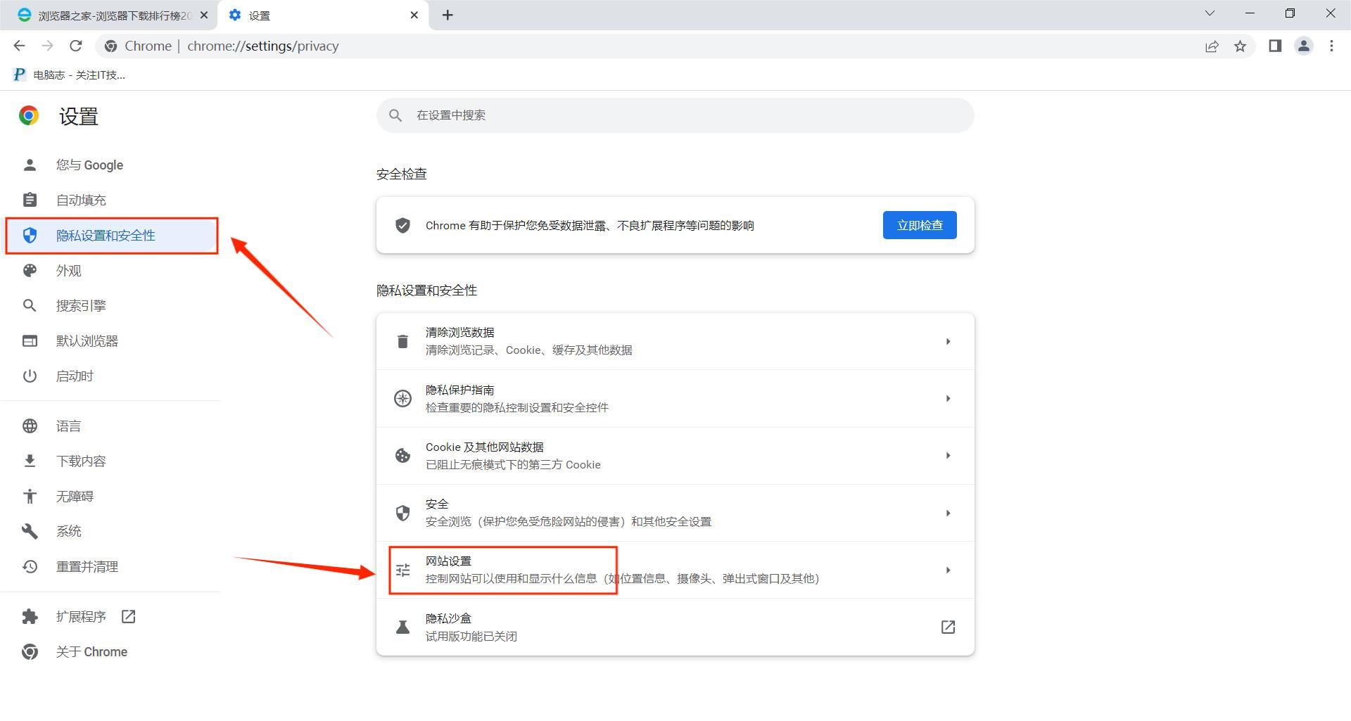Open the side panel icon
The height and width of the screenshot is (721, 1351).
pos(1275,46)
